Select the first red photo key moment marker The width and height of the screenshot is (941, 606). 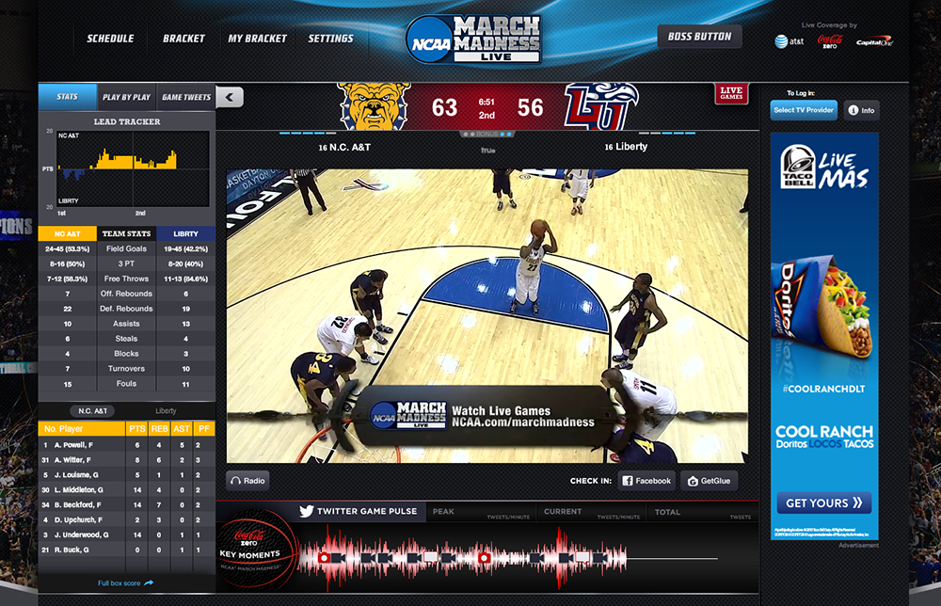tap(324, 558)
